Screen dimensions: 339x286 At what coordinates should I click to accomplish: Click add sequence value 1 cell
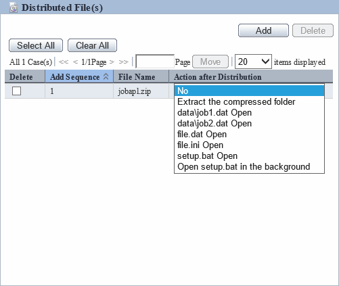coord(79,91)
